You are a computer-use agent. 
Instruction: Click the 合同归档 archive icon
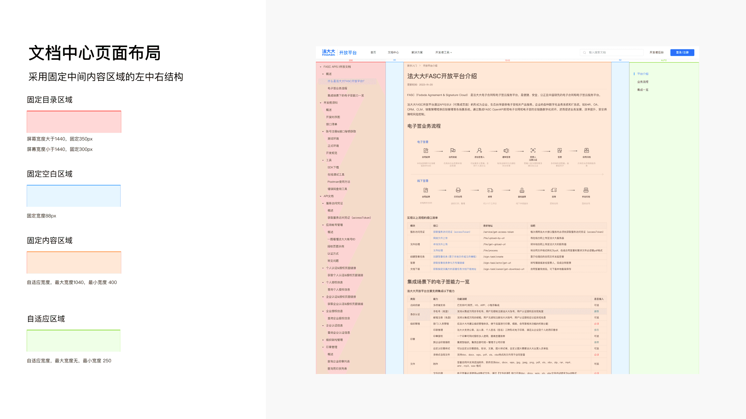[587, 150]
